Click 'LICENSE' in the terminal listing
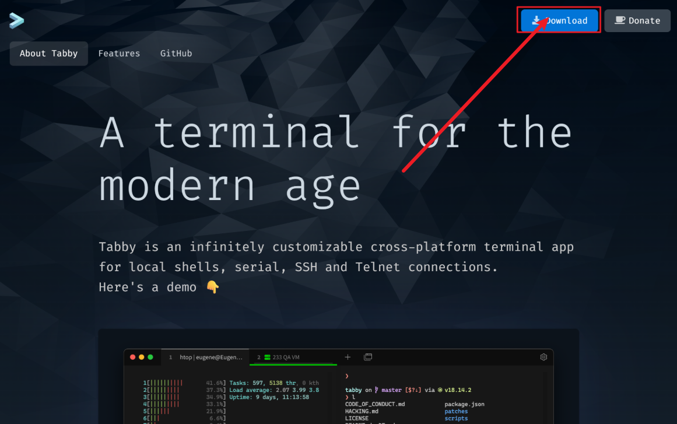Viewport: 677px width, 424px height. click(357, 418)
